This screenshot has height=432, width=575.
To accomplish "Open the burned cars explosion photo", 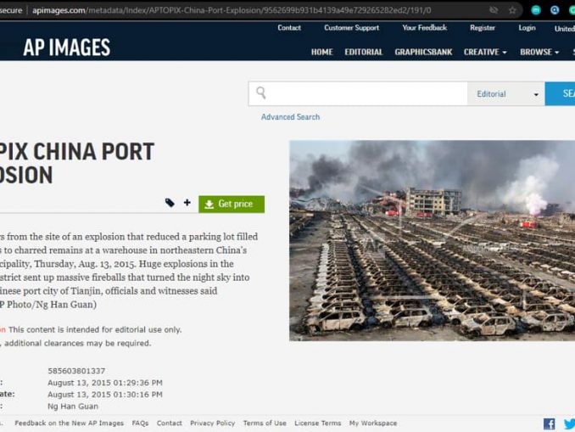I will pos(432,241).
